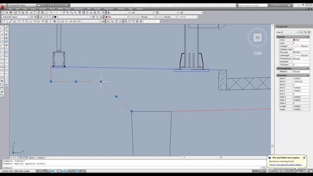The width and height of the screenshot is (313, 176).
Task: Click the Save icon in Standard toolbar
Action: 11,13
